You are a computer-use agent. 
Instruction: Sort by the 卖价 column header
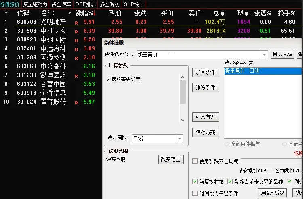pyautogui.click(x=195, y=13)
